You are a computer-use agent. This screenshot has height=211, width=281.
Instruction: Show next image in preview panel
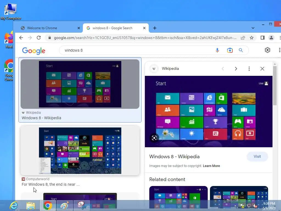click(236, 69)
